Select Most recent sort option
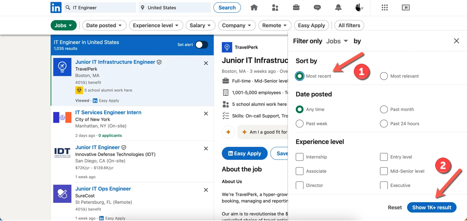 point(300,76)
